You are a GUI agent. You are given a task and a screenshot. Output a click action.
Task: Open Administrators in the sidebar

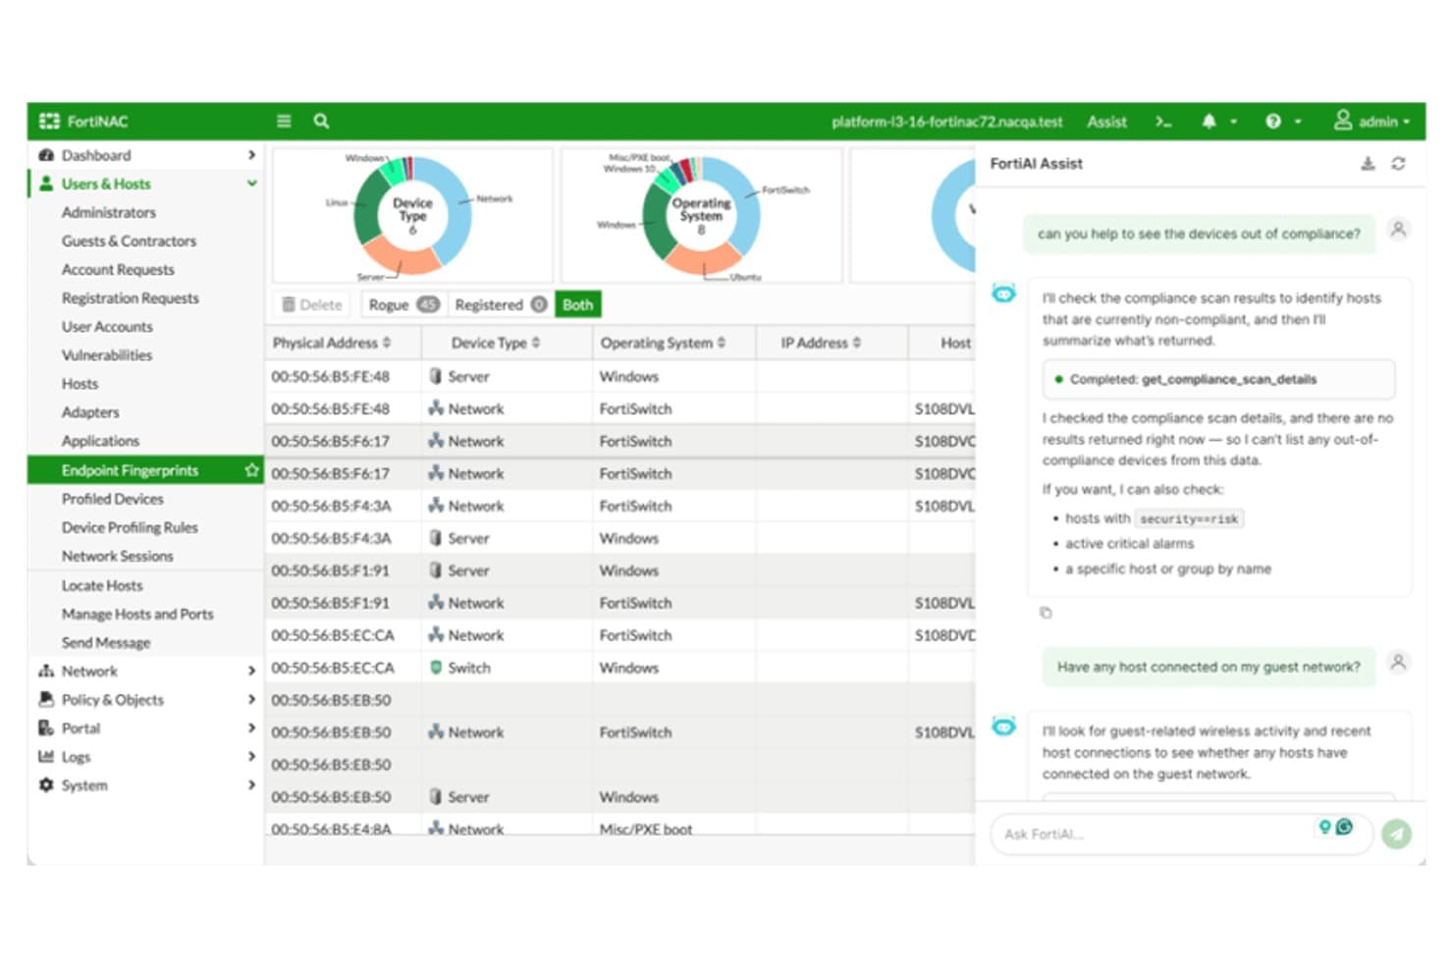[x=109, y=212]
